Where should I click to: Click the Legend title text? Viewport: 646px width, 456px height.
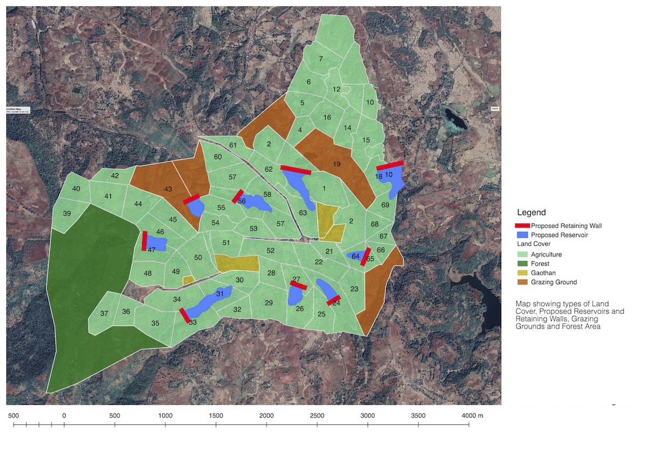point(531,212)
